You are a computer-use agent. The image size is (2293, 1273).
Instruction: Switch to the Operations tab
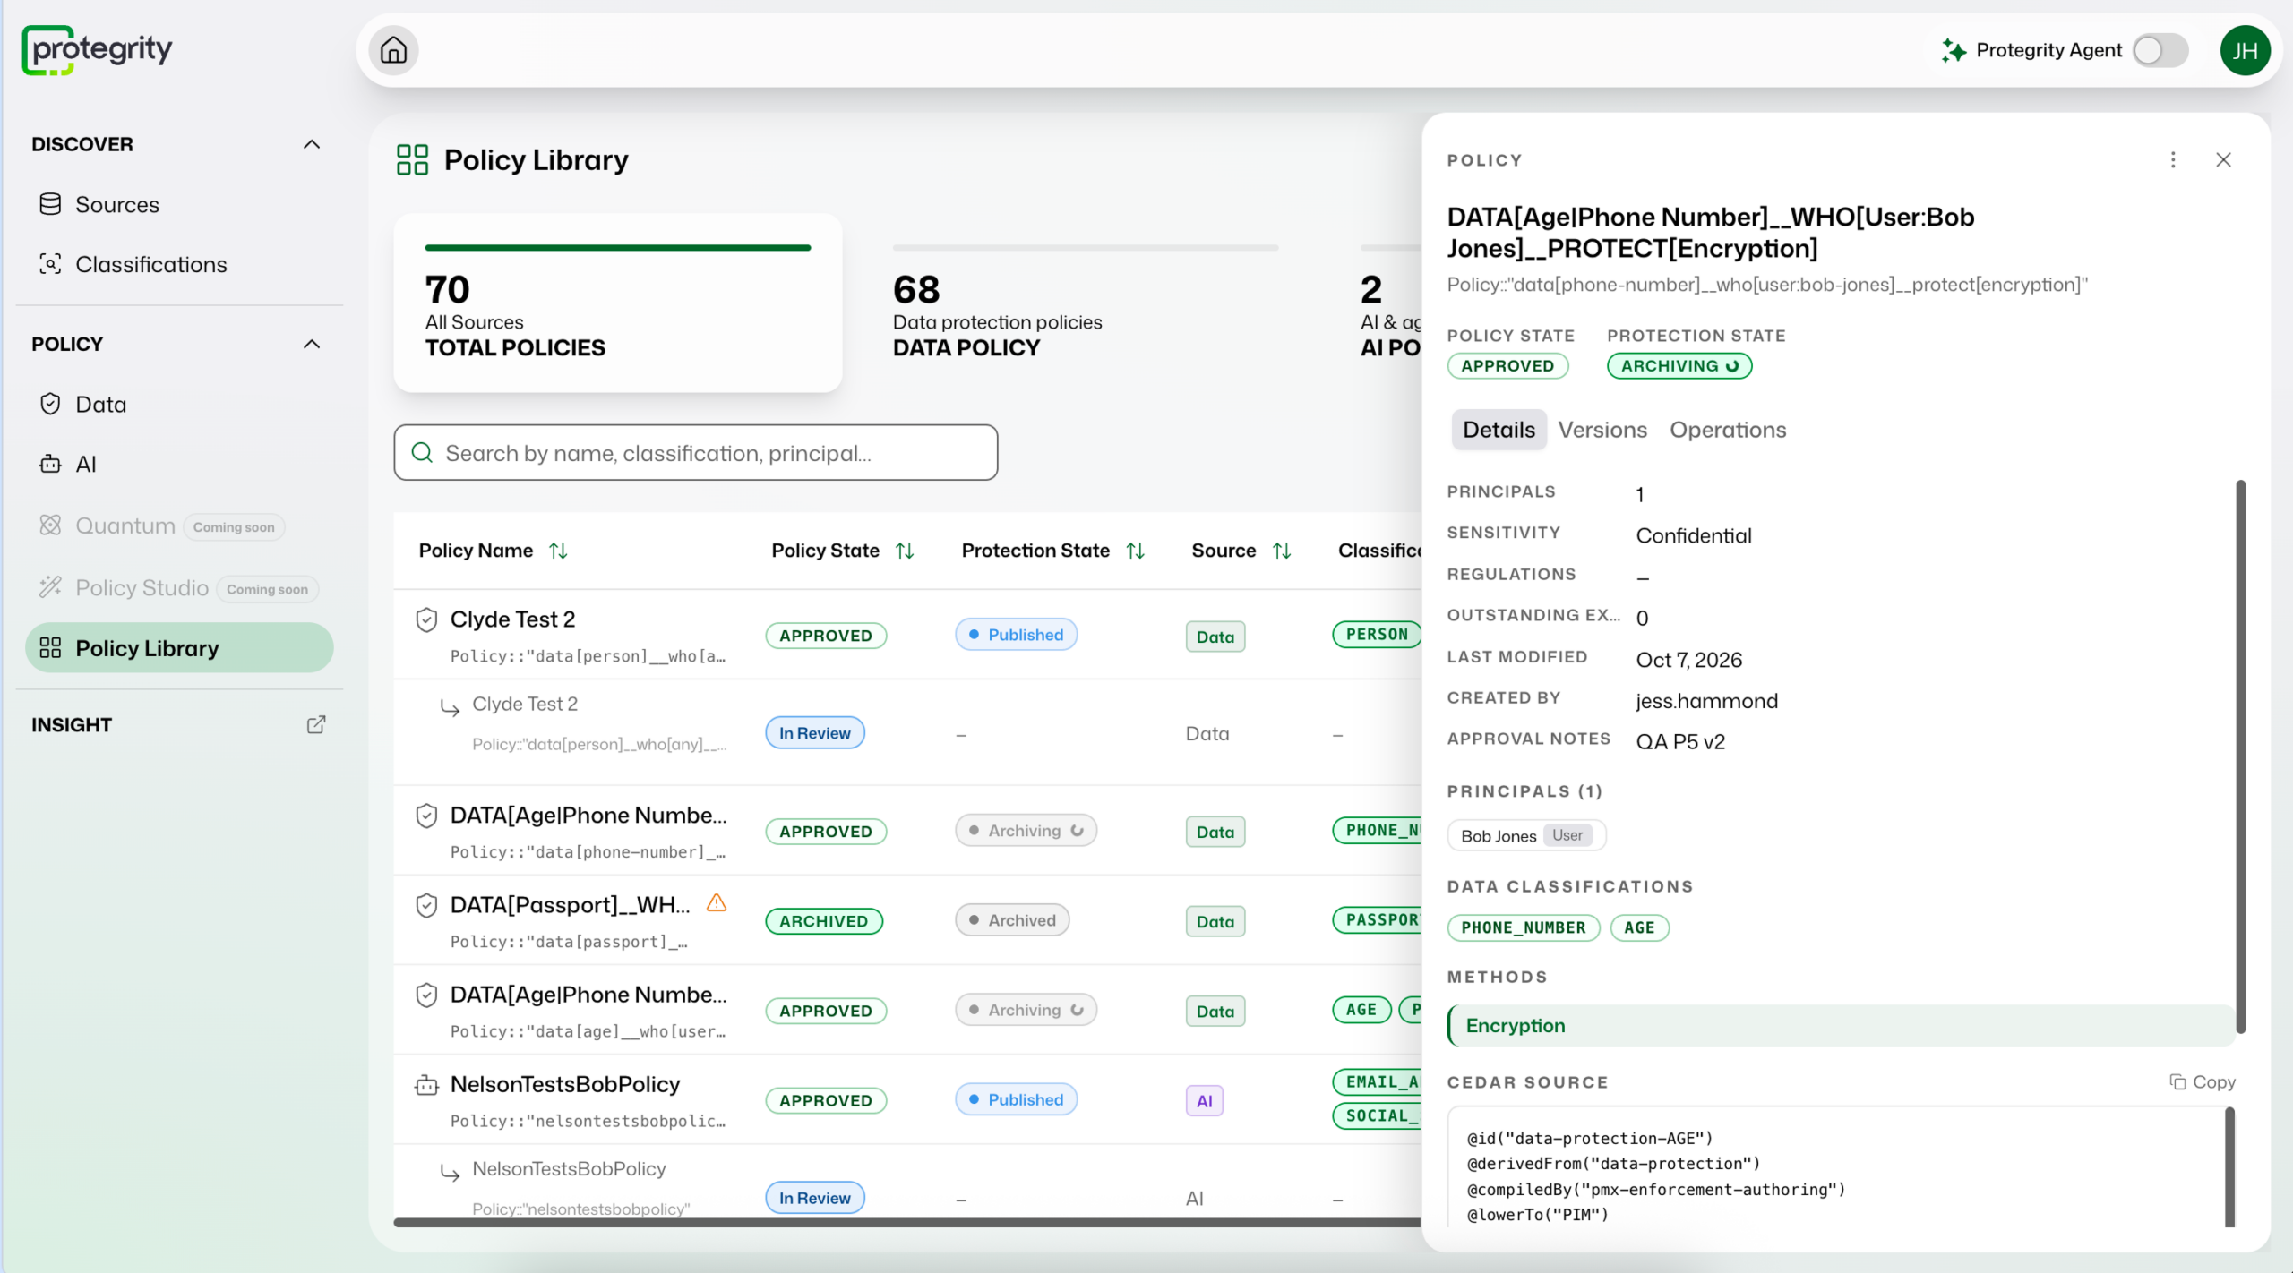[x=1728, y=430]
